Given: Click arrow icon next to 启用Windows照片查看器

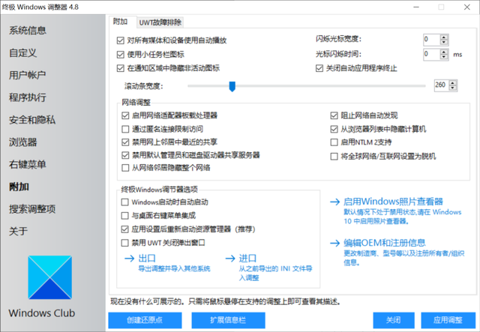Looking at the screenshot, I should [x=335, y=202].
